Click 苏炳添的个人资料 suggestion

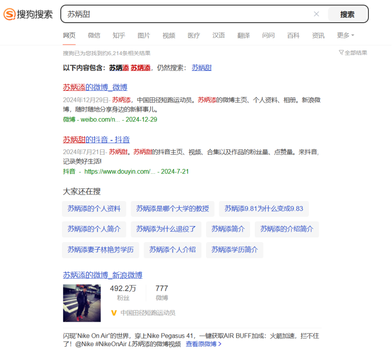coord(93,209)
